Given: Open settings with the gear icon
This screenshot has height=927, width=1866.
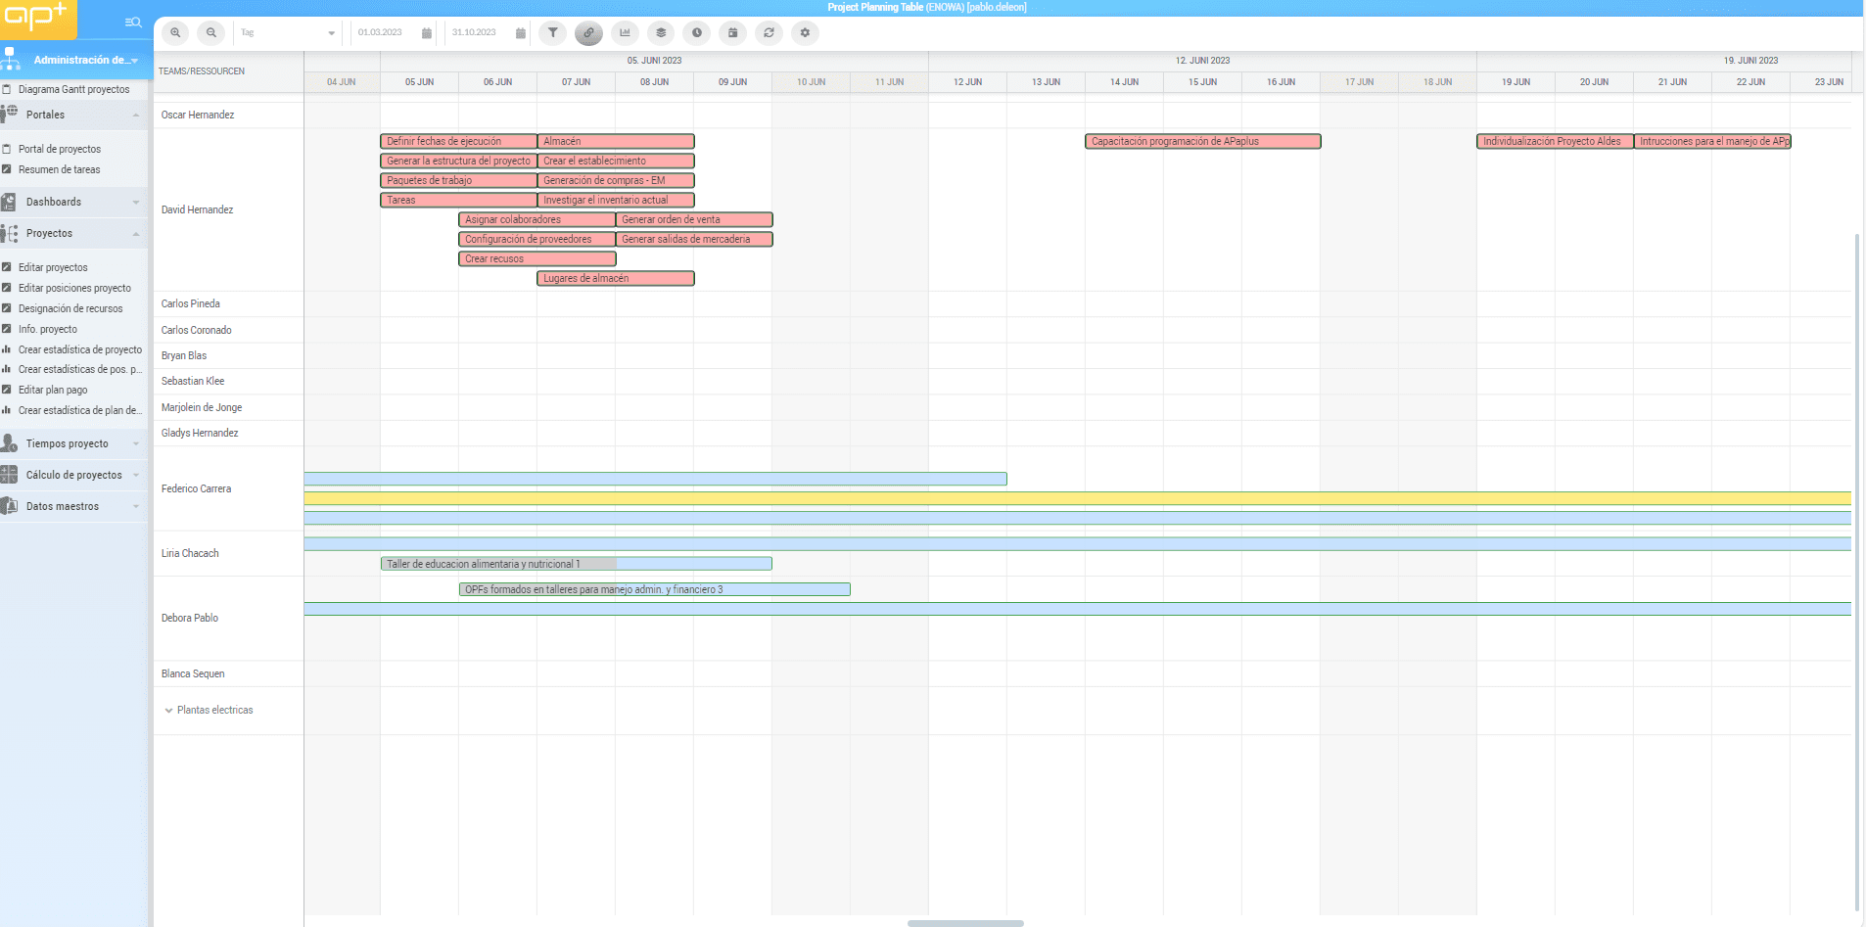Looking at the screenshot, I should (805, 33).
